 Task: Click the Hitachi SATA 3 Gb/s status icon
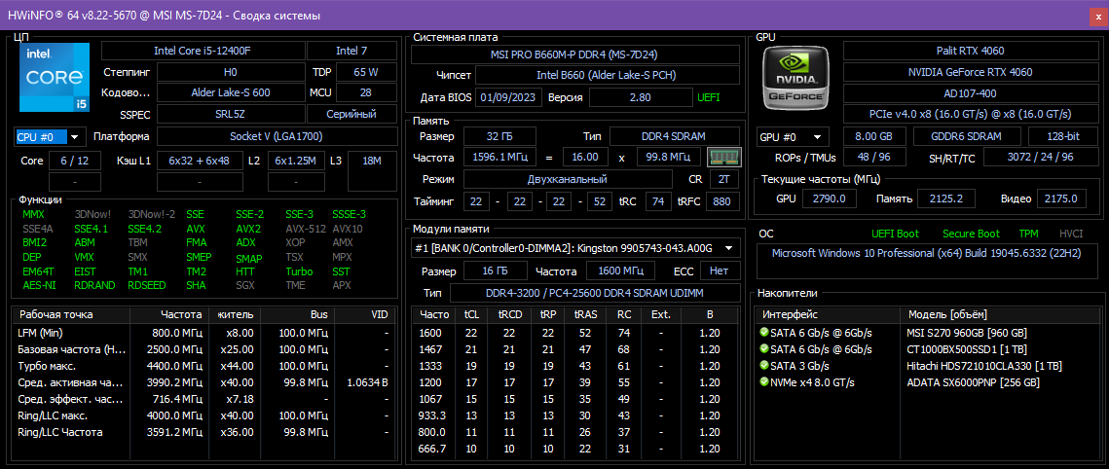[764, 366]
